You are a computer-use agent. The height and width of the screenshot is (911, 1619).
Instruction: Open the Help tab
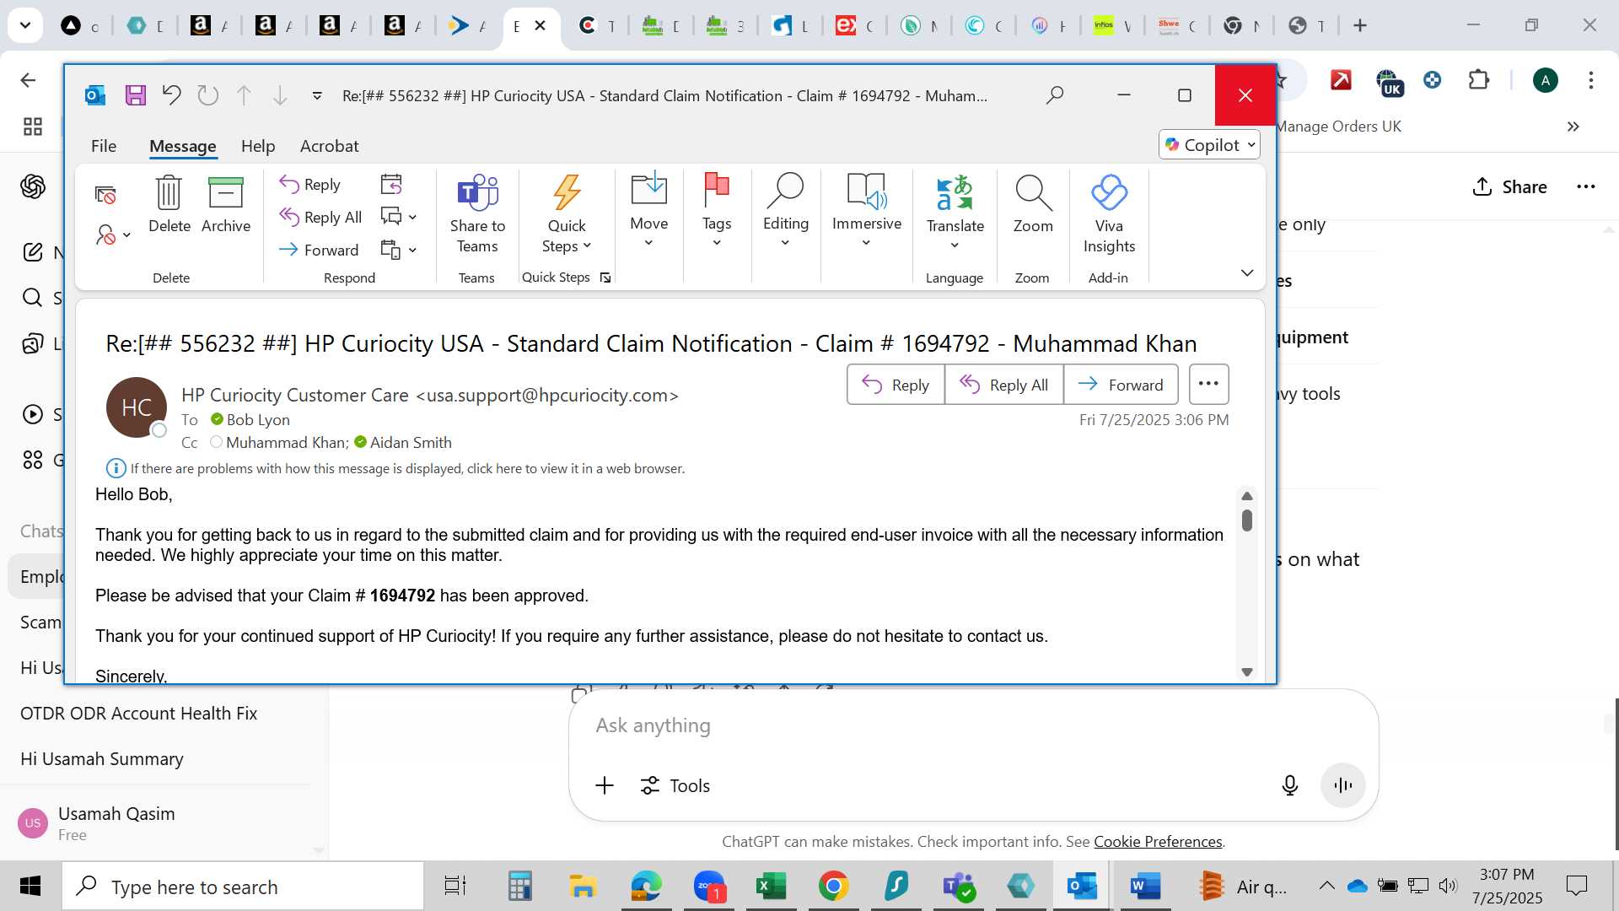(x=258, y=146)
